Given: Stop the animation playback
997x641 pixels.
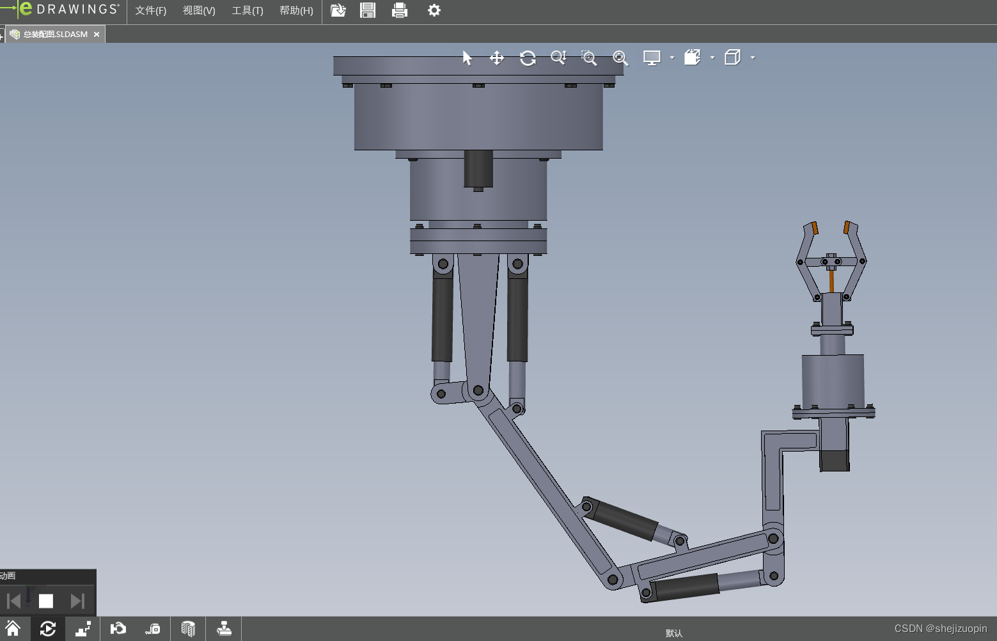Looking at the screenshot, I should tap(46, 601).
